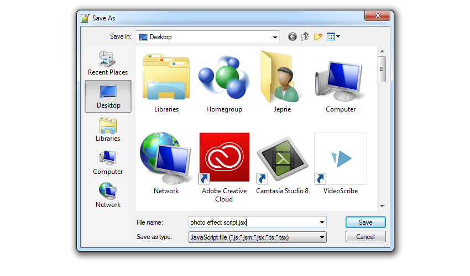Open Recent Places in the sidebar
The height and width of the screenshot is (276, 470).
click(108, 63)
